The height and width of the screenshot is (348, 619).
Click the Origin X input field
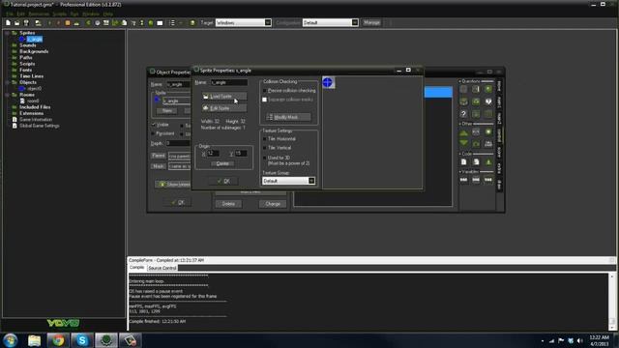[x=213, y=153]
